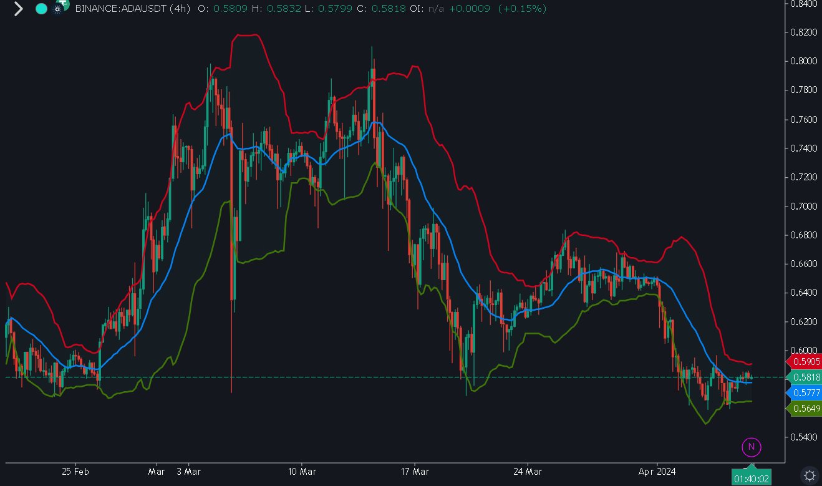Image resolution: width=822 pixels, height=486 pixels.
Task: Click the ADA/Tether coin pair logo
Action: point(60,7)
